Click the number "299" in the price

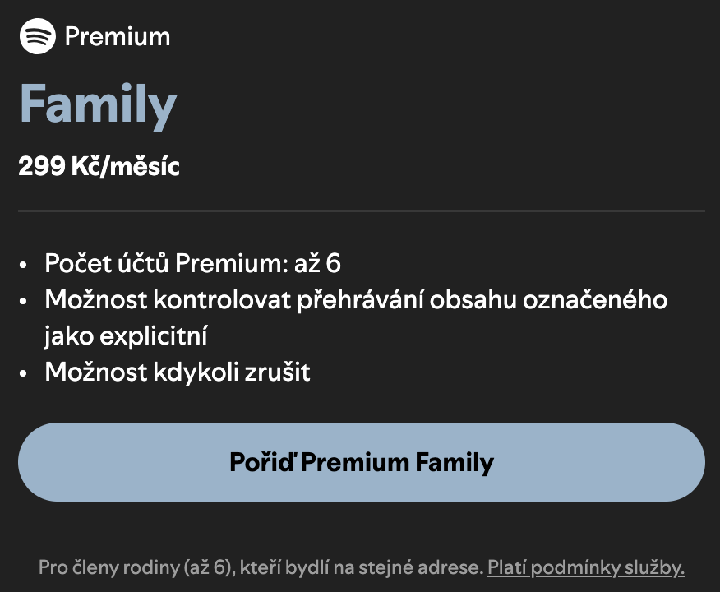[42, 167]
